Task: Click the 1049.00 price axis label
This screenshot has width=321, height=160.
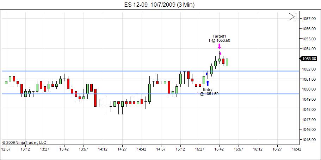Action: point(309,99)
